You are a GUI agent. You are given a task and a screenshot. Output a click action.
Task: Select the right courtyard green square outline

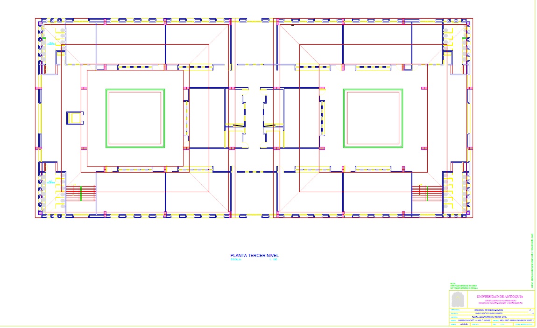(x=373, y=89)
